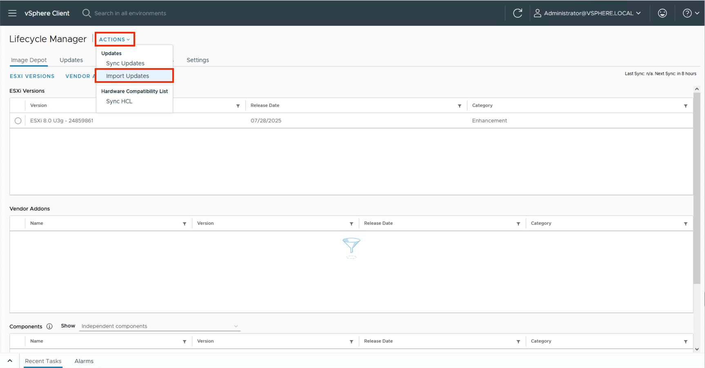The image size is (705, 368).
Task: Click the vertical scrollbar thumb
Action: point(697,188)
